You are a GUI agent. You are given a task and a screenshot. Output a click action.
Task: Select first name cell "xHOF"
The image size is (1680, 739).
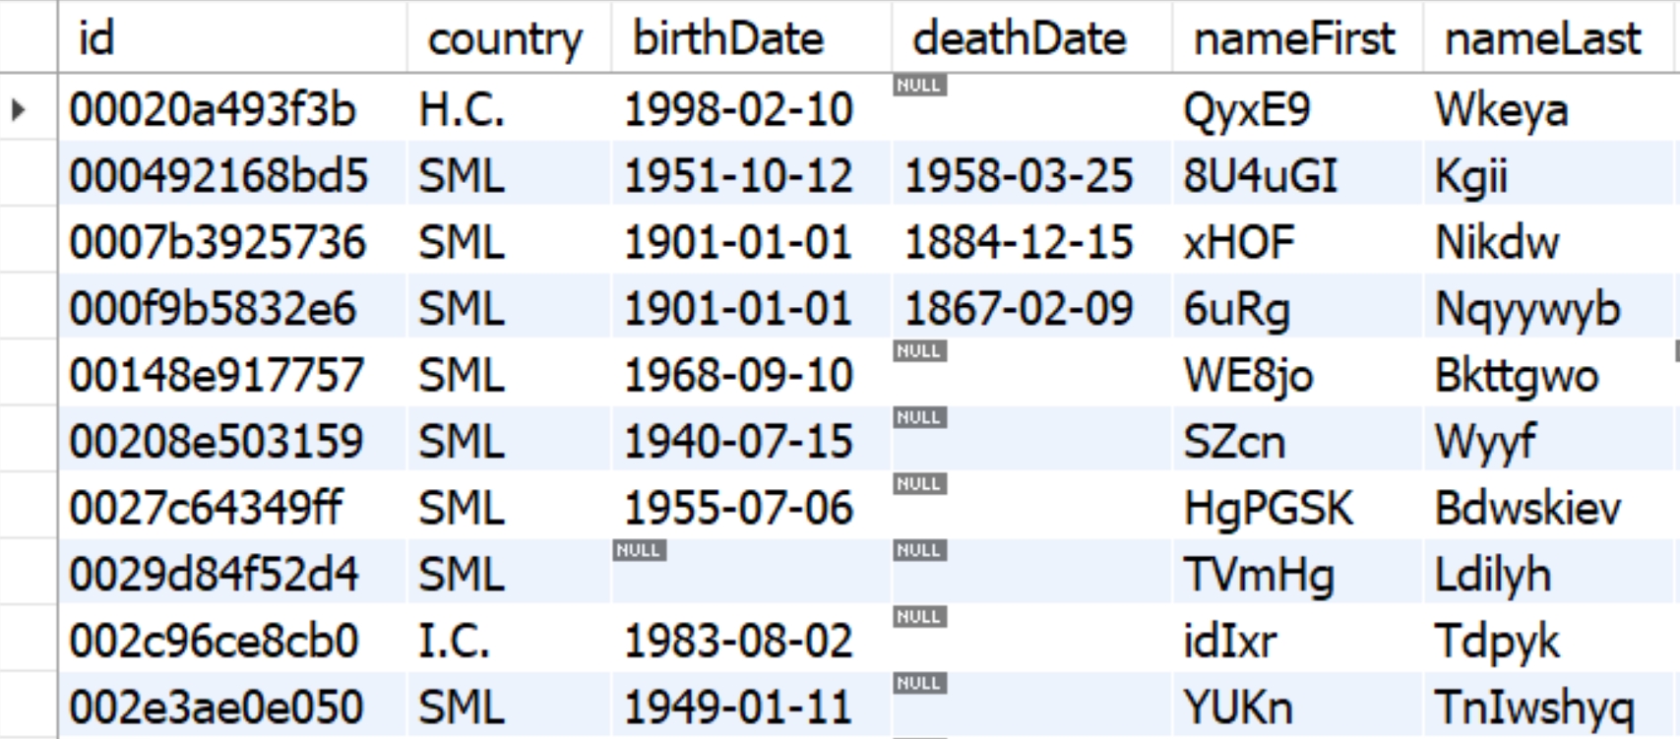[x=1238, y=243]
